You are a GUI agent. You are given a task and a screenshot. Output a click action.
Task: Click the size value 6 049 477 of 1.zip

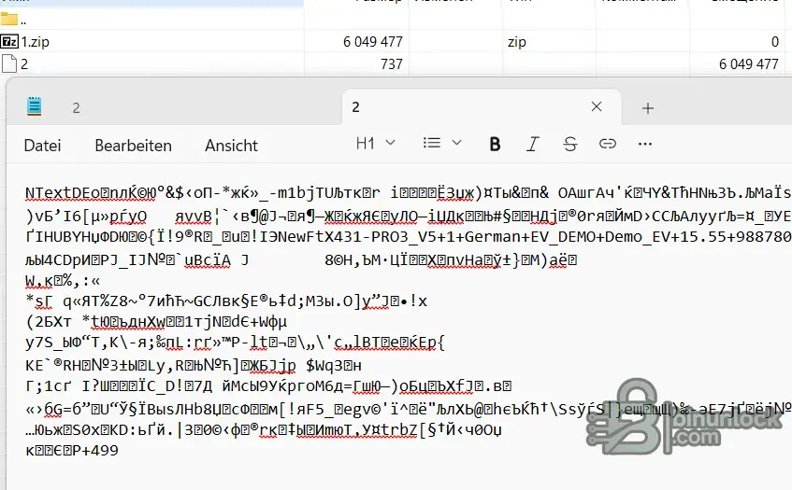[x=373, y=42]
